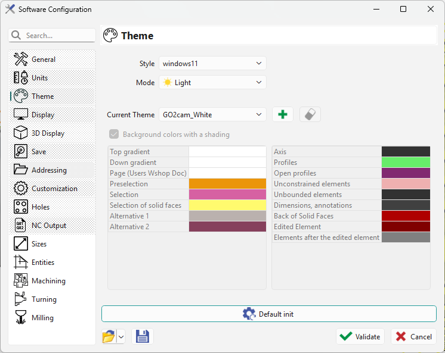
Task: Open the Mode dropdown set to Light
Action: (x=212, y=82)
